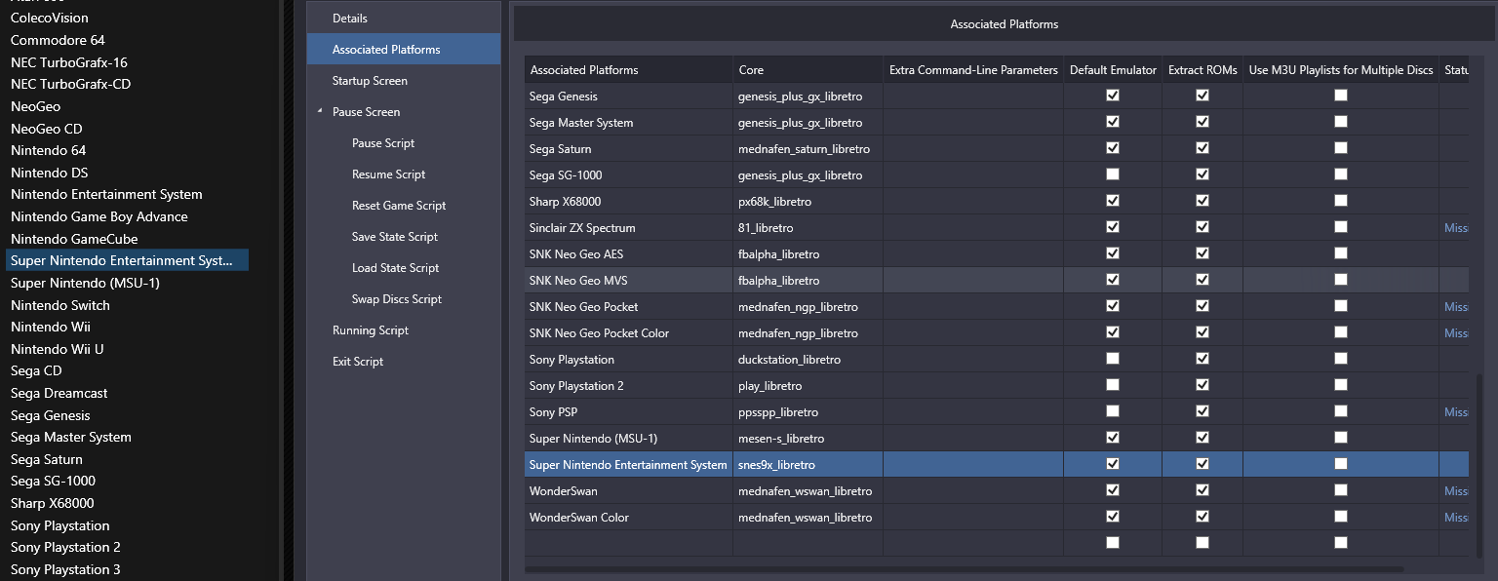Enable Default Emulator for Sony PSP
1498x581 pixels.
click(x=1113, y=411)
